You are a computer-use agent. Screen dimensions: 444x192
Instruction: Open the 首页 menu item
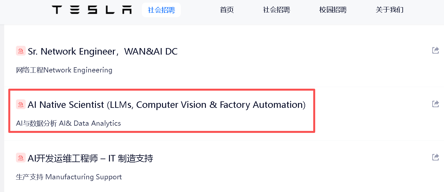coord(226,10)
